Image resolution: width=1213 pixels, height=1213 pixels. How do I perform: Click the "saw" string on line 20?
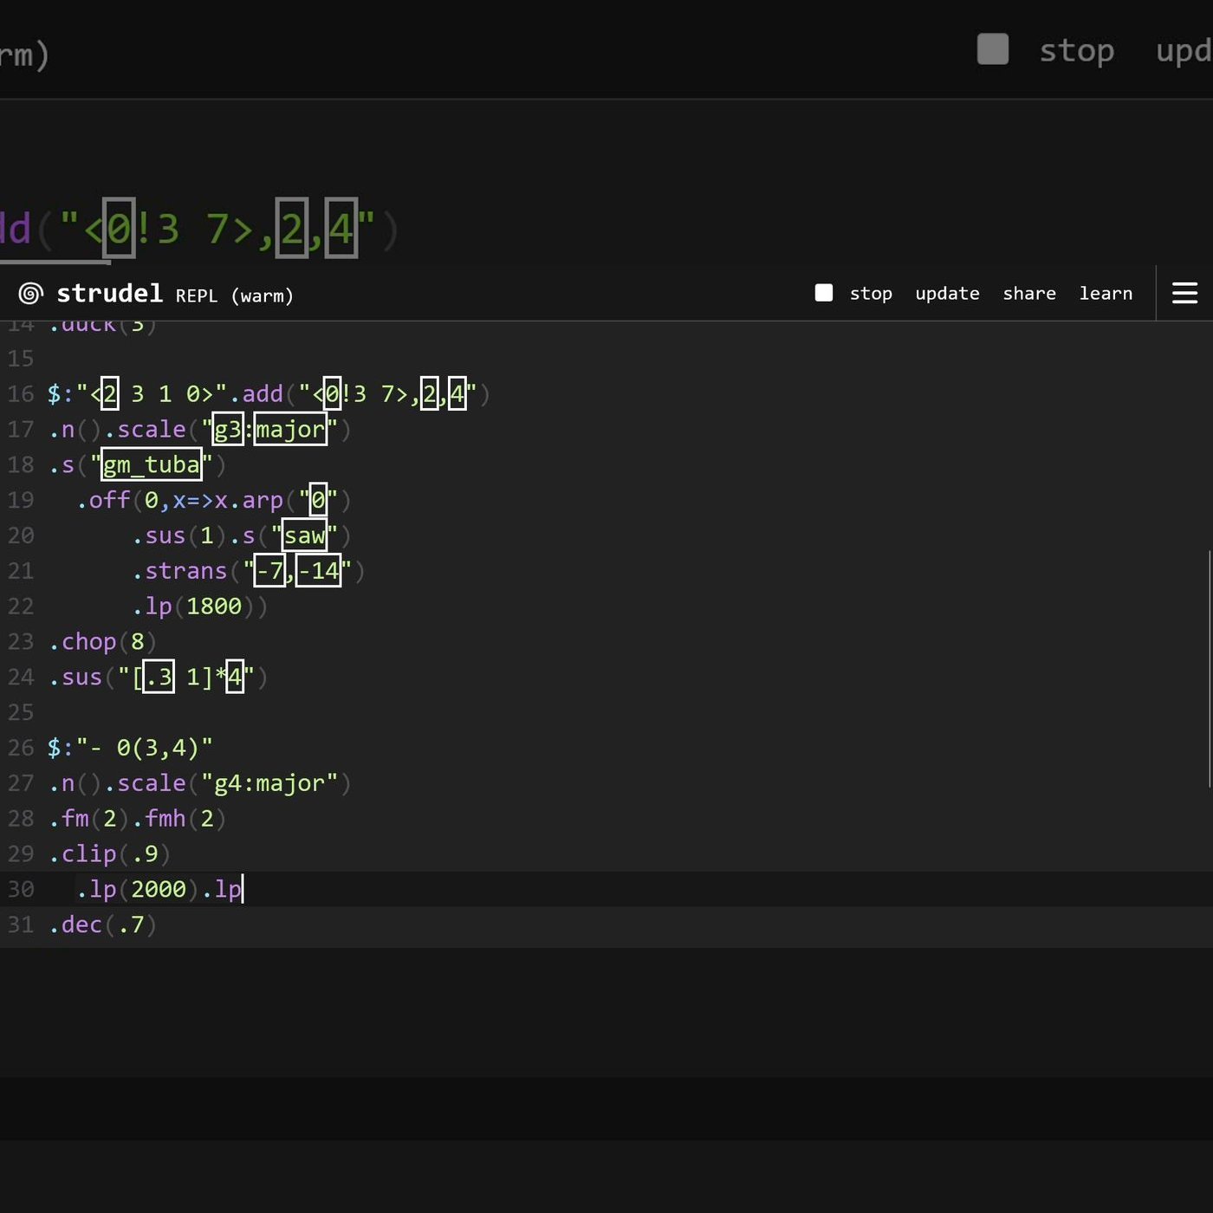(x=304, y=535)
